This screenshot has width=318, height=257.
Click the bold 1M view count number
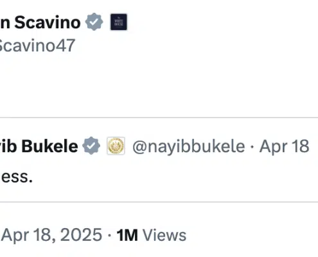(x=127, y=235)
